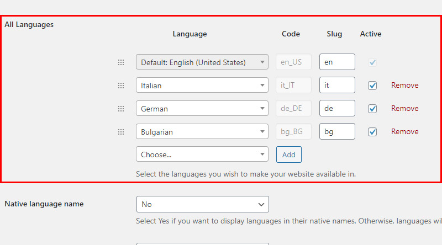Click the drag handle beside German

(x=121, y=109)
